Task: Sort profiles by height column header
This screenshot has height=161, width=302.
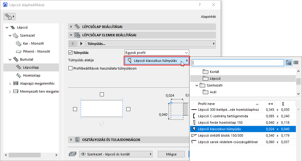Action: pos(283,104)
